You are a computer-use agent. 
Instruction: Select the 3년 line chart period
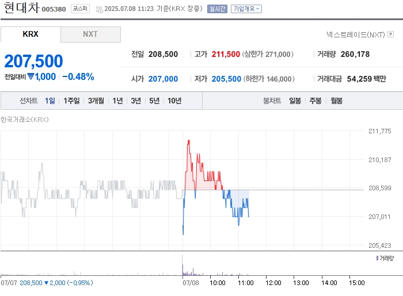pos(136,101)
